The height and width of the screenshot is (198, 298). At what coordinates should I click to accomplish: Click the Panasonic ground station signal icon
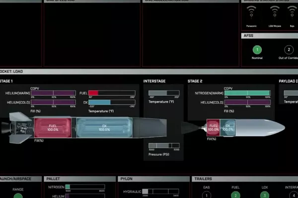click(251, 12)
